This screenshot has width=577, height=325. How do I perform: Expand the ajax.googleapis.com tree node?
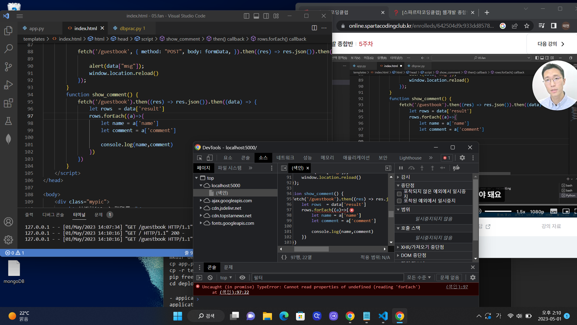pos(201,200)
